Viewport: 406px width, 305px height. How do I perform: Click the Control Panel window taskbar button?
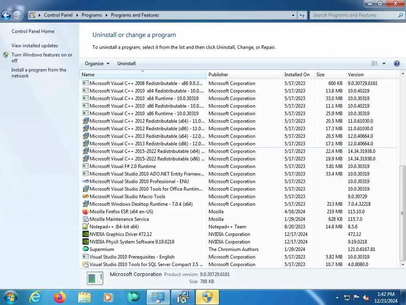pyautogui.click(x=158, y=297)
